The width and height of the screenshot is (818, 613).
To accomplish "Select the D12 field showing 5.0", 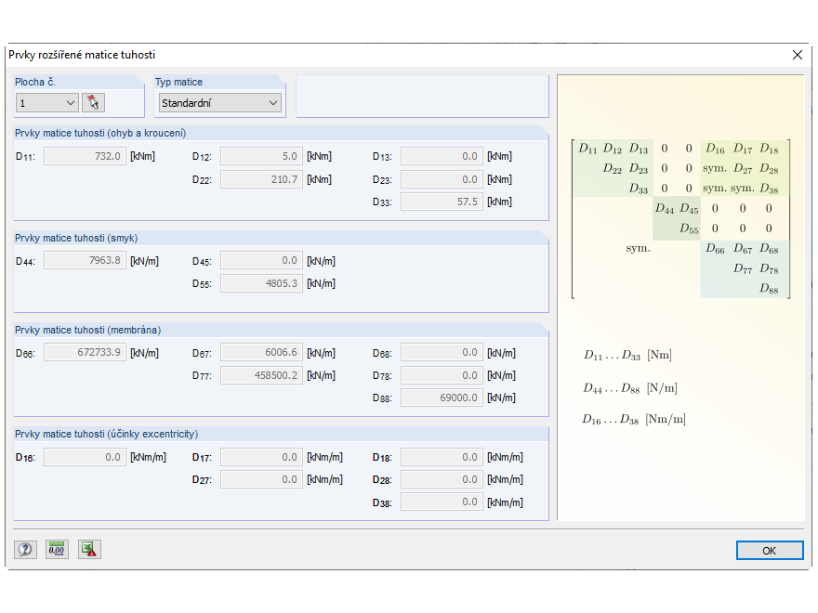I will coord(261,156).
